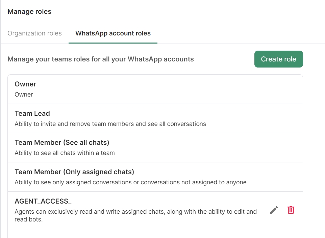Click the 'Manage your teams roles' subtitle
The image size is (325, 238).
click(x=101, y=59)
